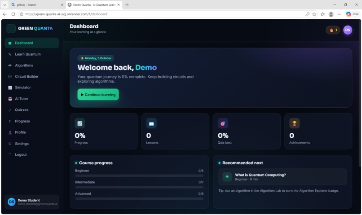
Task: Click the Learn Quantum pencil icon
Action: point(10,54)
